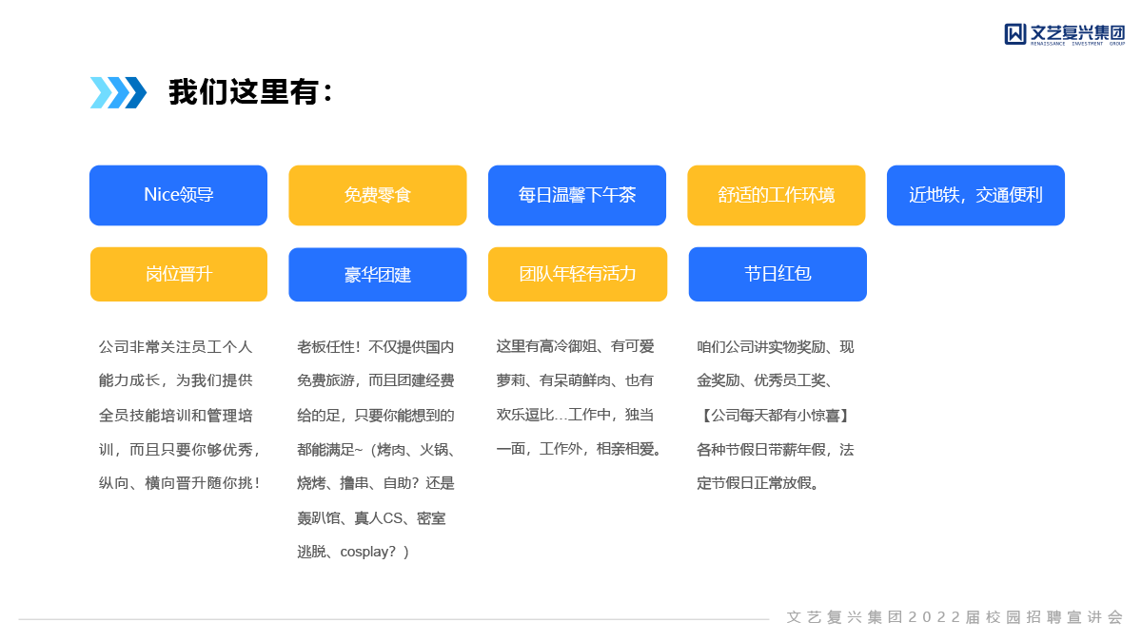Select the text block about 高冷御姐
The image size is (1142, 642).
tap(579, 398)
